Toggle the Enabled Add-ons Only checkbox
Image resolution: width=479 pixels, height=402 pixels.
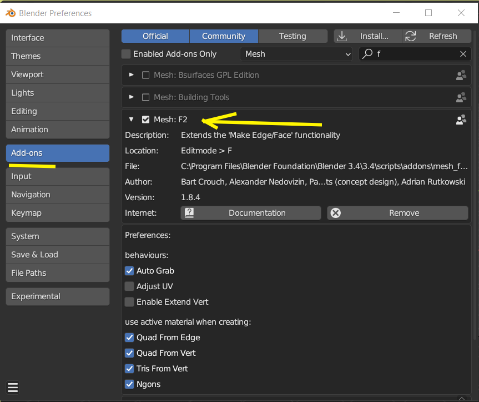[x=127, y=54]
